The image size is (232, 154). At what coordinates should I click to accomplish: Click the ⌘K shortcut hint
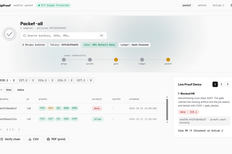102,36
